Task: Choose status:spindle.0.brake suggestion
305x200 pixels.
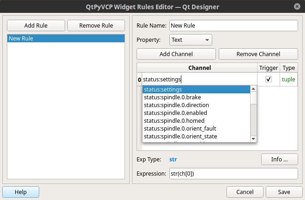Action: coord(196,97)
